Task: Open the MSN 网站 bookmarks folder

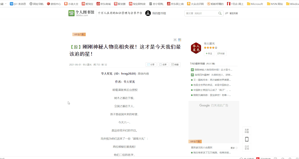Action: coord(275,4)
